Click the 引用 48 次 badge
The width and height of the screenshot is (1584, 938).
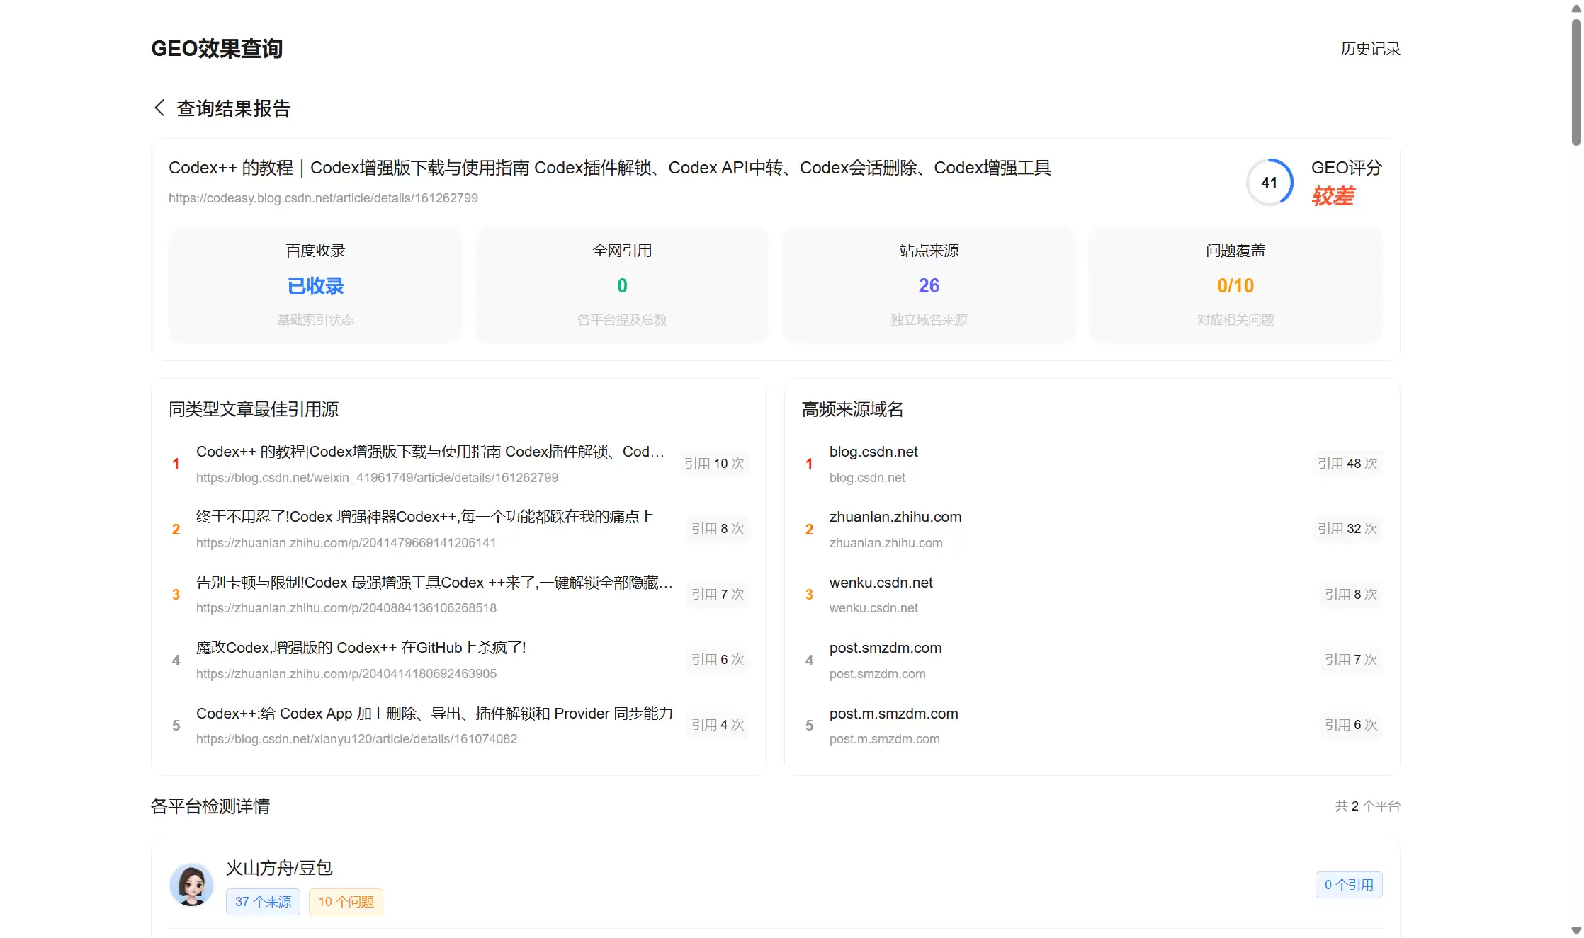coord(1347,464)
